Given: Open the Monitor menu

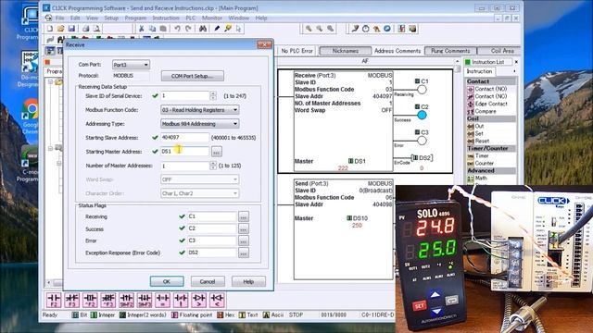Looking at the screenshot, I should 212,18.
